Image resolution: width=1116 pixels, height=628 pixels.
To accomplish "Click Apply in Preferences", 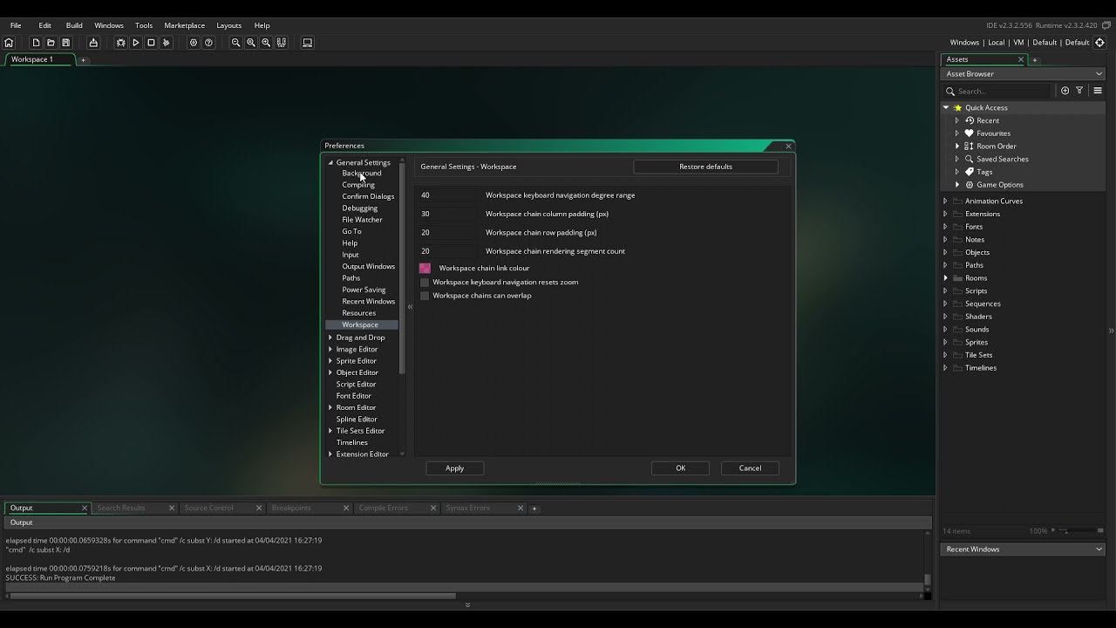I will click(455, 468).
